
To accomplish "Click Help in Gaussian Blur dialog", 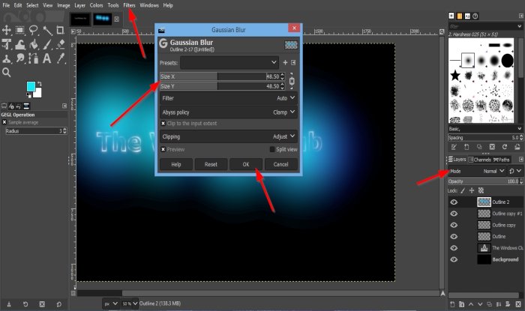I will pos(176,164).
